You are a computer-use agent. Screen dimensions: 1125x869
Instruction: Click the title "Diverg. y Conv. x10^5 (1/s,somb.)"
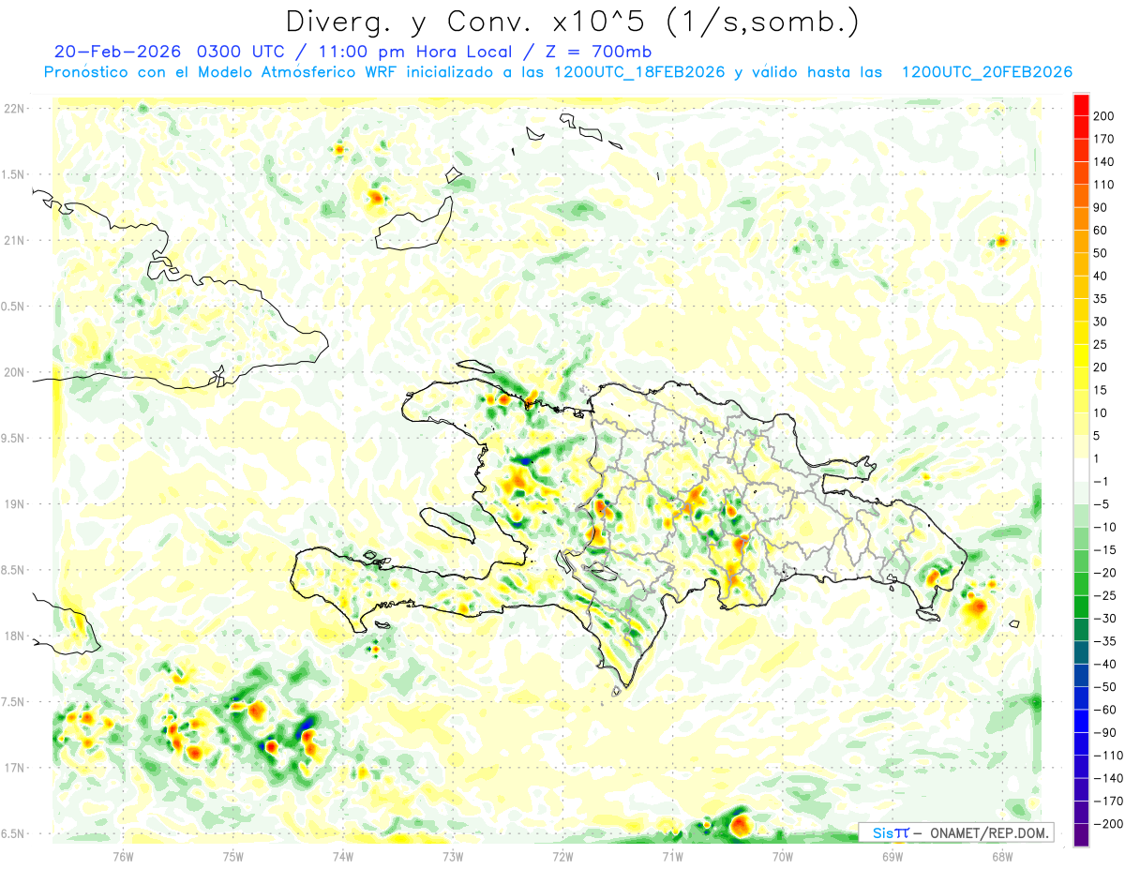tap(572, 22)
